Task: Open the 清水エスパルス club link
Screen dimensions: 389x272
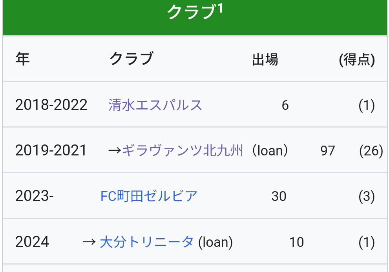Action: [x=155, y=105]
